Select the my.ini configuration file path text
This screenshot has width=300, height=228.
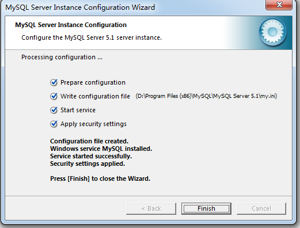[206, 96]
